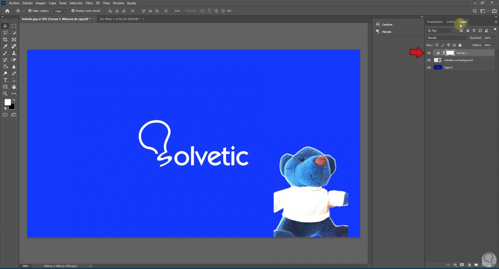Viewport: 499px width, 269px height.
Task: Expand the Opacidad slider arrow
Action: click(x=494, y=38)
